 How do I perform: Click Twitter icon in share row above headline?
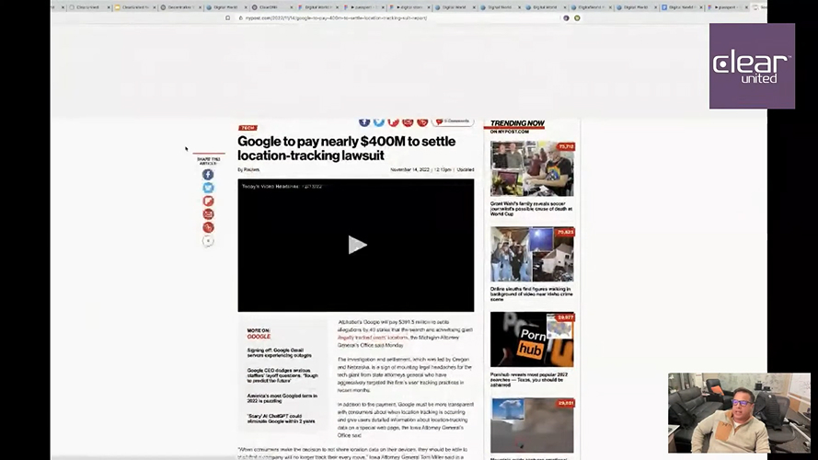(379, 121)
